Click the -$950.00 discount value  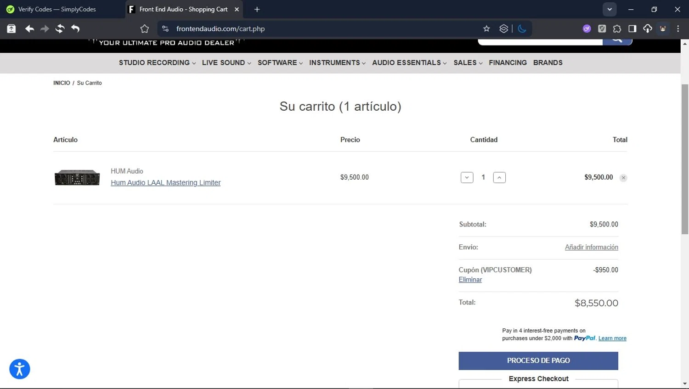click(x=605, y=270)
